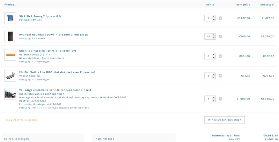Increase quantity of SMA Sunny Tripower
Screen dimensions: 279x142
coord(213,17)
